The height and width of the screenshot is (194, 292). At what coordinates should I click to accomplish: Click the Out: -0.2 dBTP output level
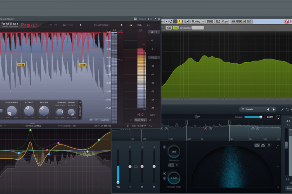[139, 126]
